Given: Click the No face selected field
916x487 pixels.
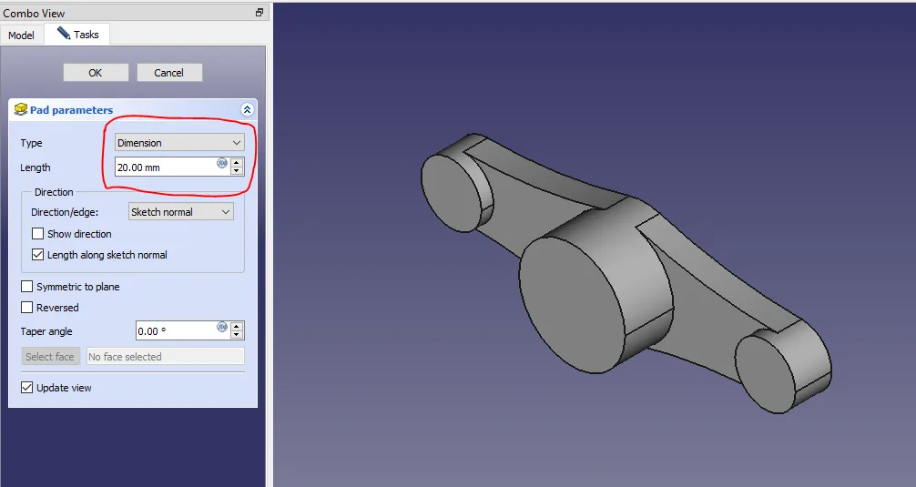Looking at the screenshot, I should 166,356.
